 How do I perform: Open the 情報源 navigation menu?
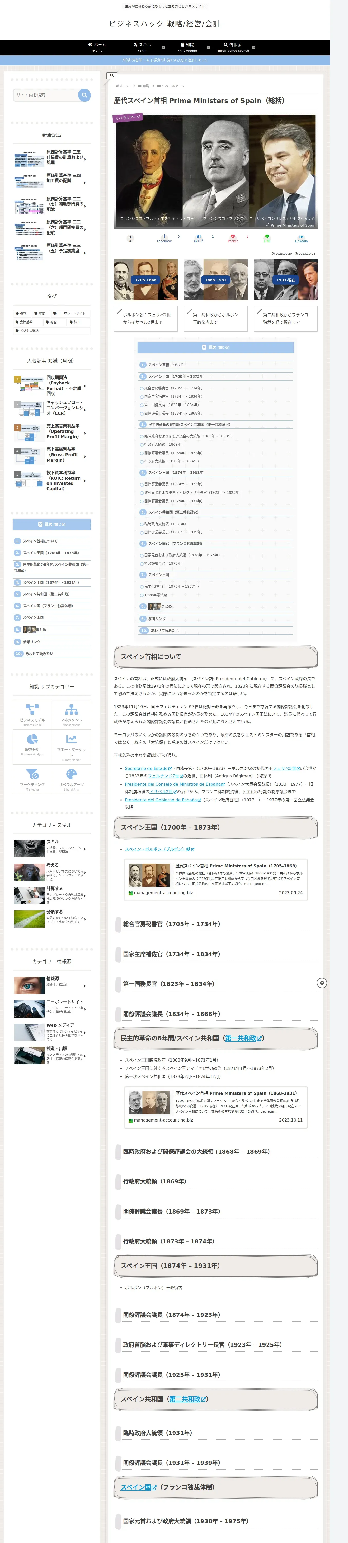(x=233, y=47)
